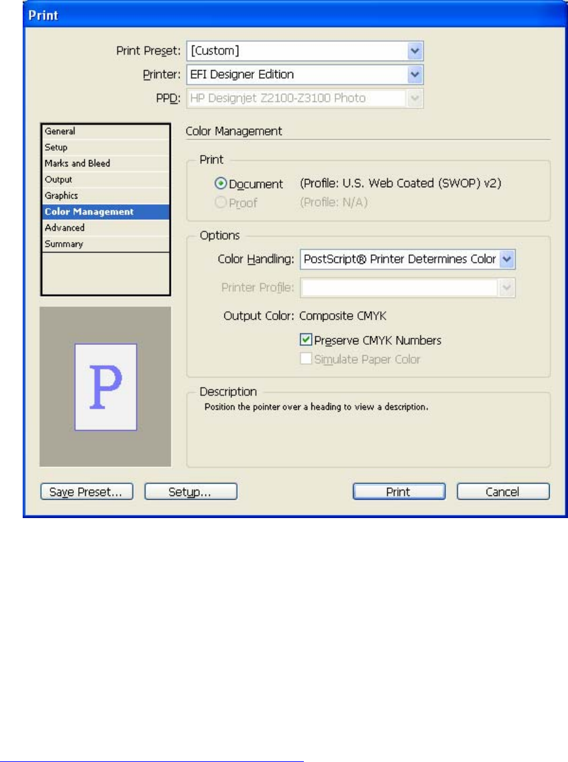This screenshot has width=568, height=762.
Task: Click the Save Preset... button
Action: pos(86,492)
